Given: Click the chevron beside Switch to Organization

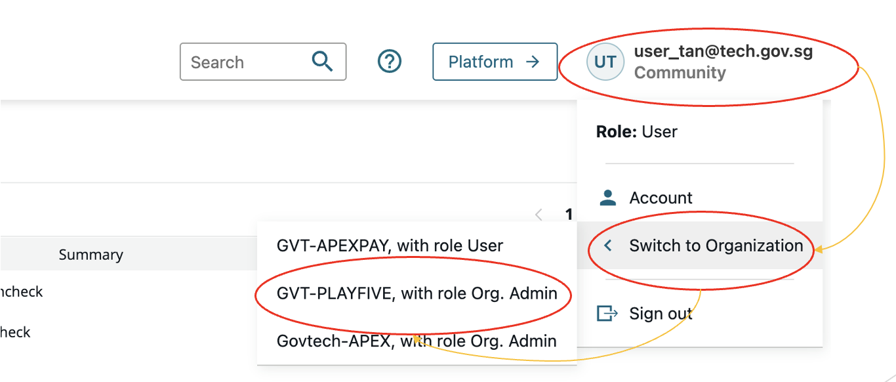Looking at the screenshot, I should point(609,245).
